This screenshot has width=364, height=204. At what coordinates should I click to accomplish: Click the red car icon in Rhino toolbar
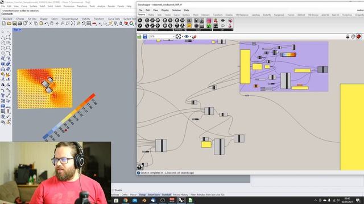[x=94, y=23]
